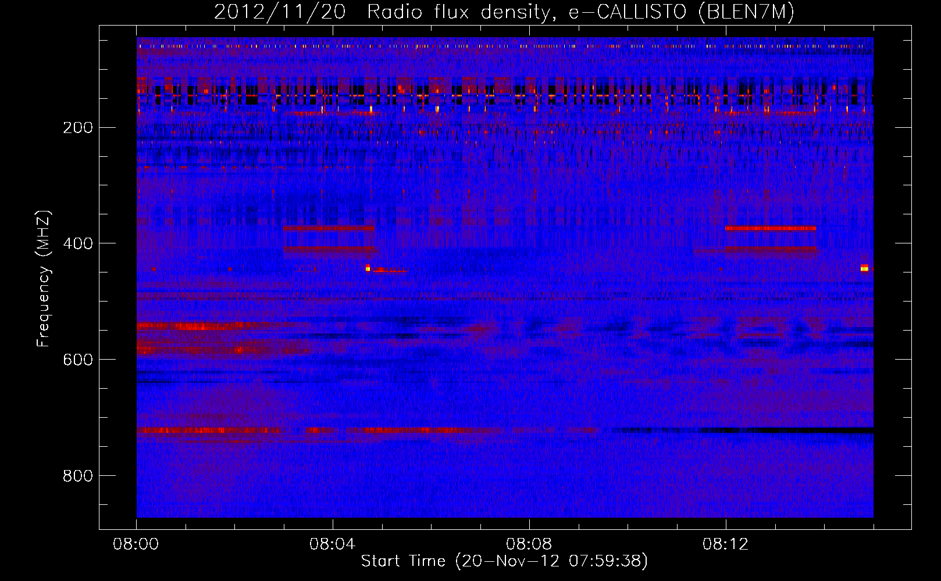Image resolution: width=941 pixels, height=581 pixels.
Task: Click the plot title '2012/11/20 Radio flux density, e-CALLISTO (BLEN7M)'
Action: (504, 12)
